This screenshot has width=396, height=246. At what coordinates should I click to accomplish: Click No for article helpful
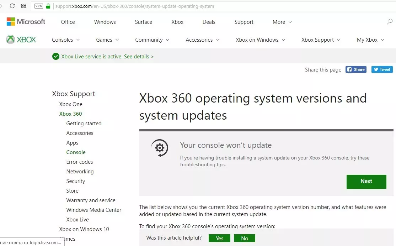[245, 238]
